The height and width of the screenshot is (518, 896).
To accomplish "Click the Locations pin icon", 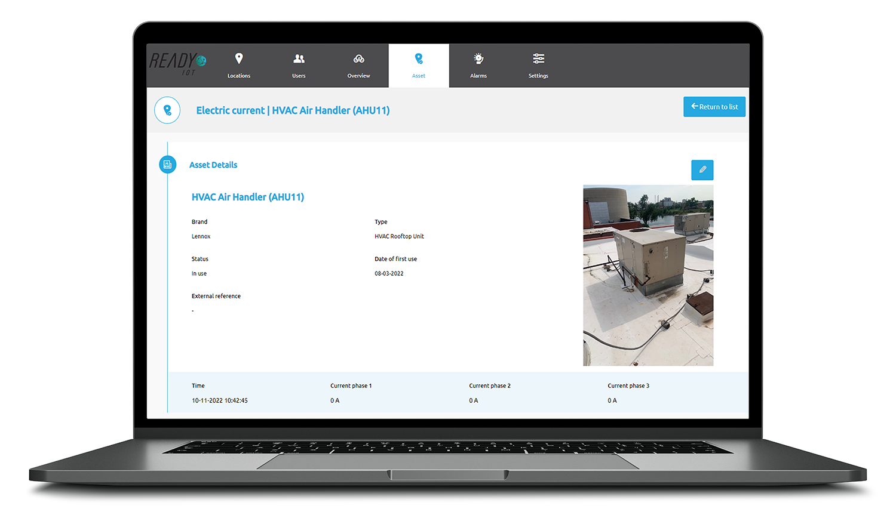I will point(239,58).
